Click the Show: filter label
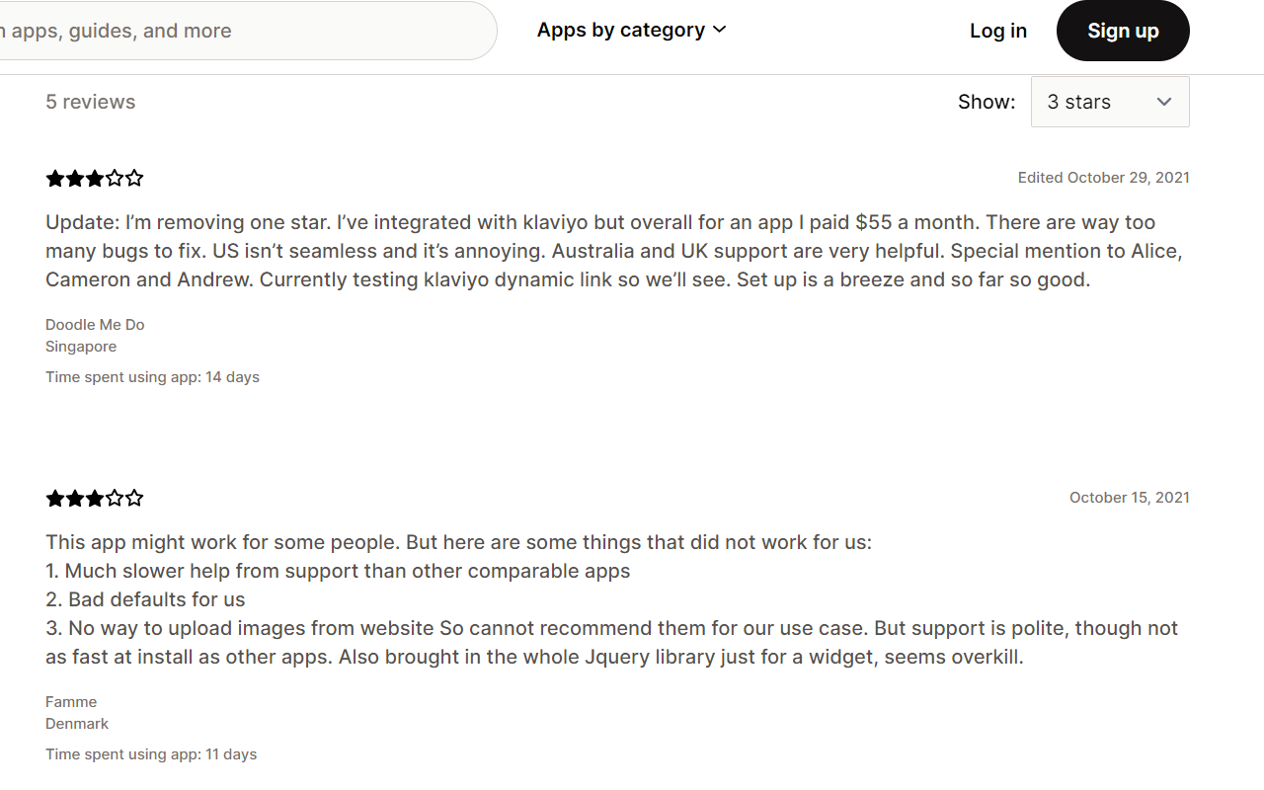 coord(986,102)
